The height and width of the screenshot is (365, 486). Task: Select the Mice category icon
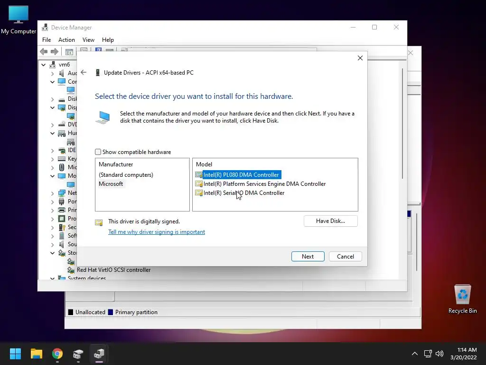click(x=62, y=167)
